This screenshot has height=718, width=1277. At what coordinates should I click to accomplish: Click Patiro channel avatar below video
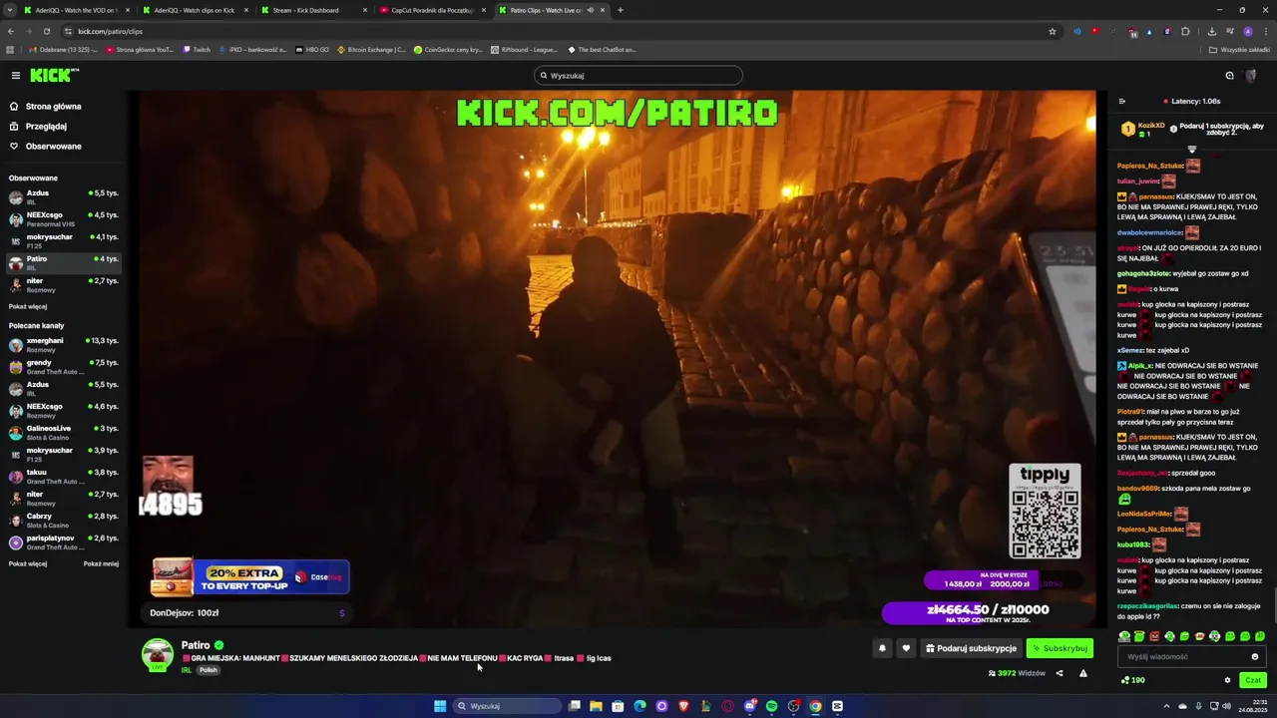(x=157, y=654)
